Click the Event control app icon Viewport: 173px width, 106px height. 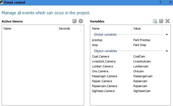[1, 2]
